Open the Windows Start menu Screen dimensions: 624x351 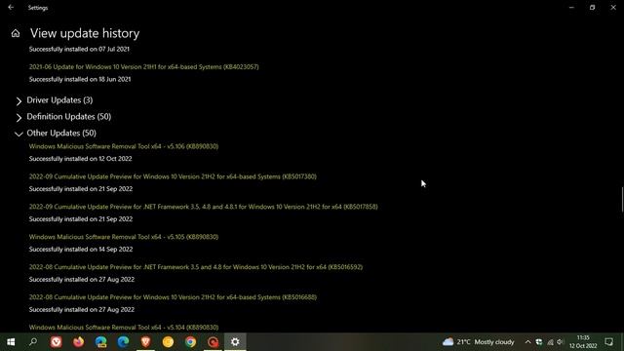(11, 342)
